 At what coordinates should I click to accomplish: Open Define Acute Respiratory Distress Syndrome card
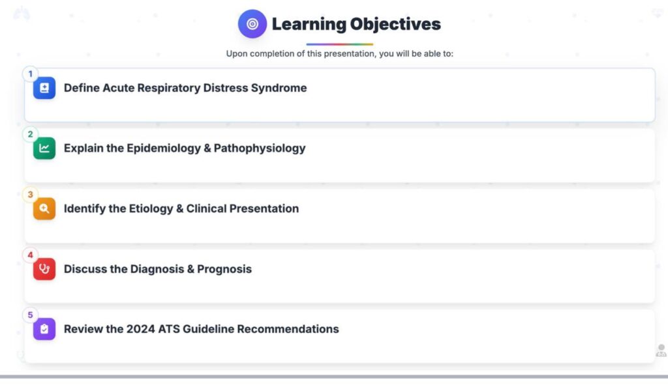[x=339, y=95]
